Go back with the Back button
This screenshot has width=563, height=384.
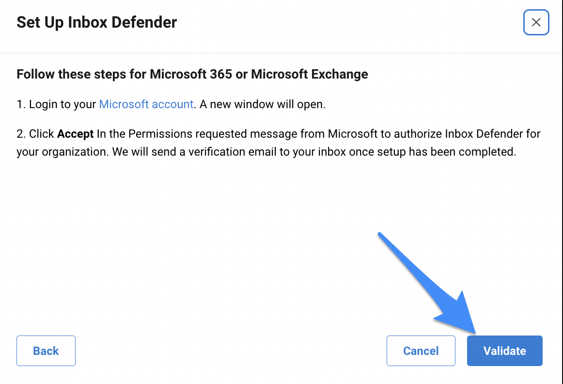[x=46, y=351]
